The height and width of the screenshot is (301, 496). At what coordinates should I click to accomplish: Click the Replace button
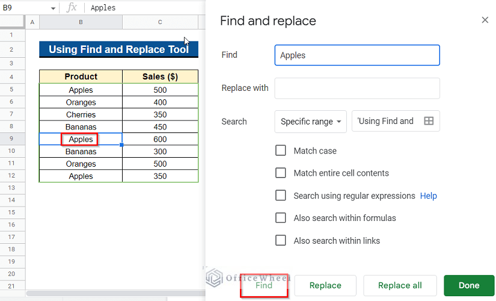[x=325, y=285]
